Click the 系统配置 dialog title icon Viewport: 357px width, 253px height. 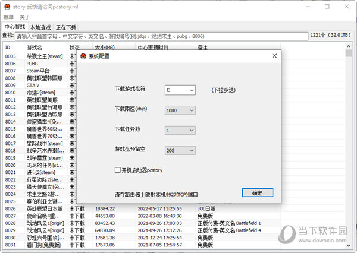[x=83, y=56]
